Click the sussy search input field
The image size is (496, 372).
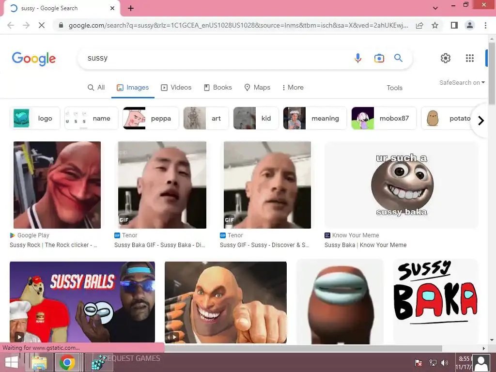(215, 58)
